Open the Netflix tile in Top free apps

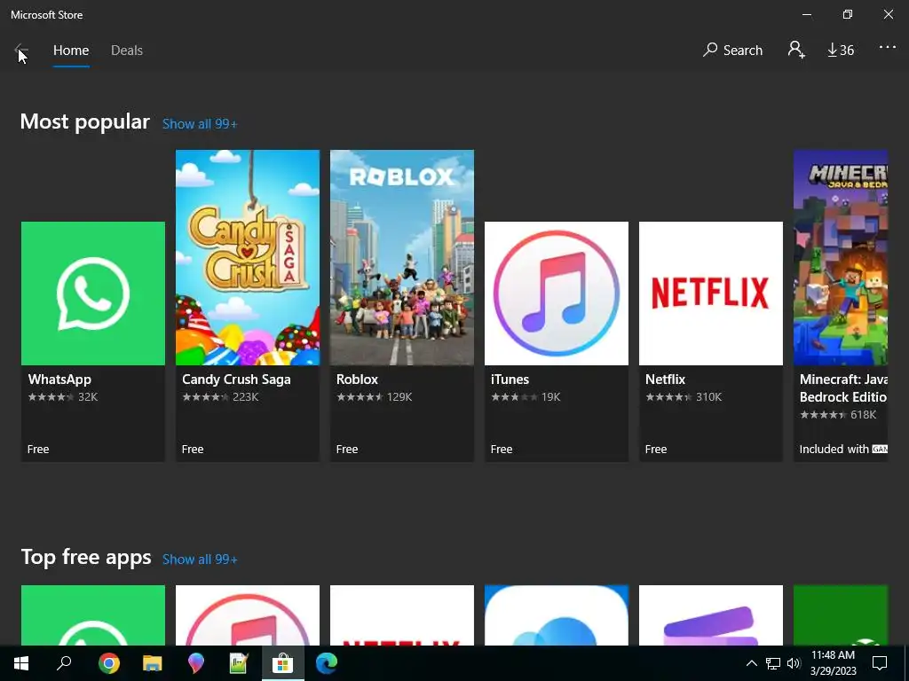pos(402,615)
